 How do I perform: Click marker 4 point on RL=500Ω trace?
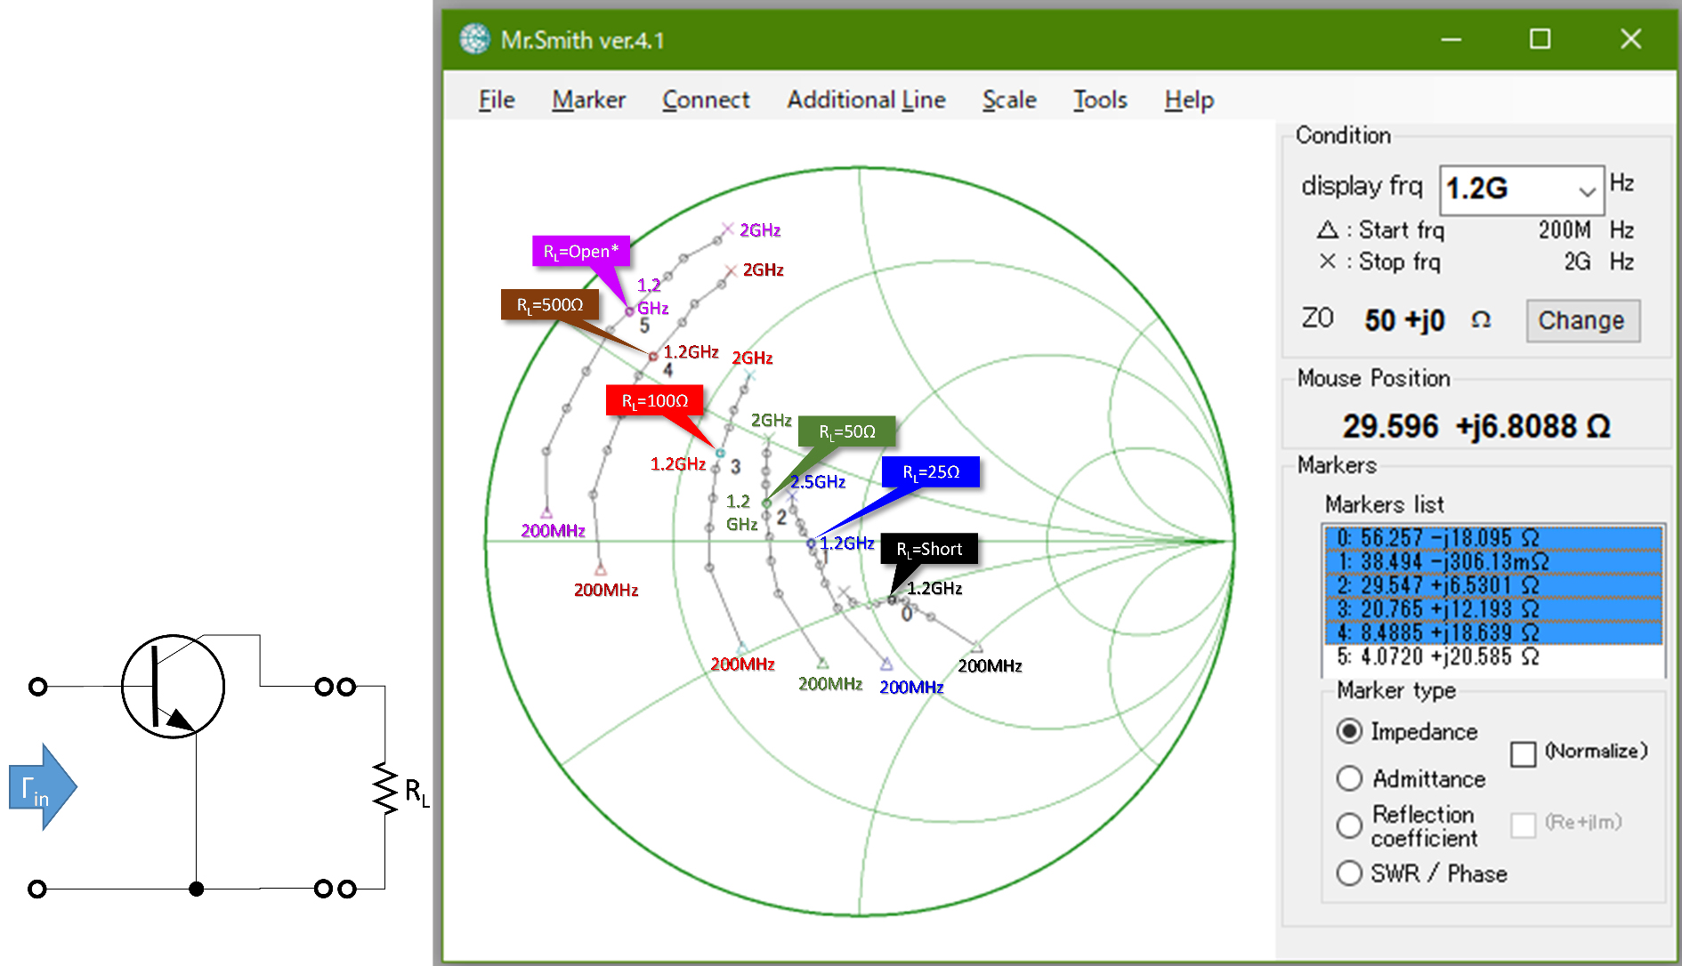click(x=653, y=356)
